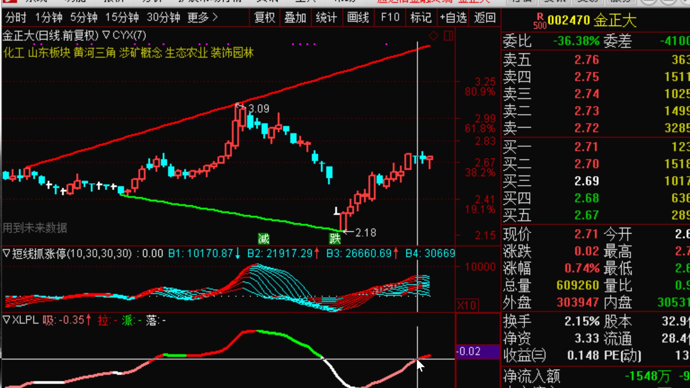Select the 买一 2.71 bid row

pyautogui.click(x=596, y=147)
